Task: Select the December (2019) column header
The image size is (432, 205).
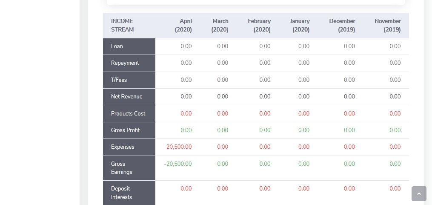Action: (x=342, y=26)
